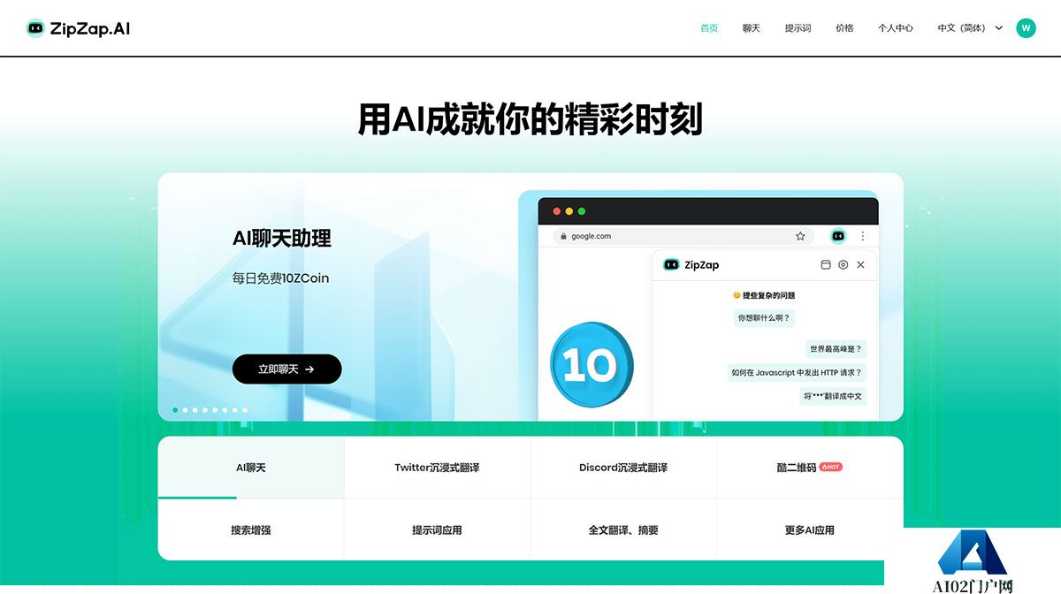Open the 个人中心 nav item
The width and height of the screenshot is (1061, 594).
point(896,28)
